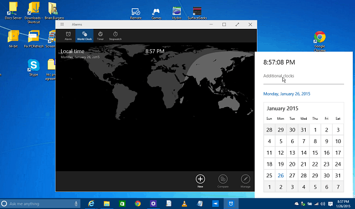Select day 18 in the calendar
This screenshot has height=209, width=355.
coord(269,164)
